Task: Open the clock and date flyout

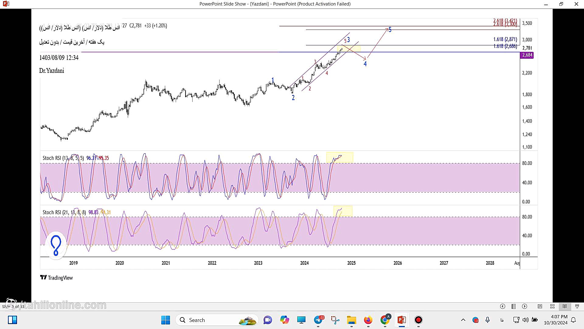Action: [555, 320]
